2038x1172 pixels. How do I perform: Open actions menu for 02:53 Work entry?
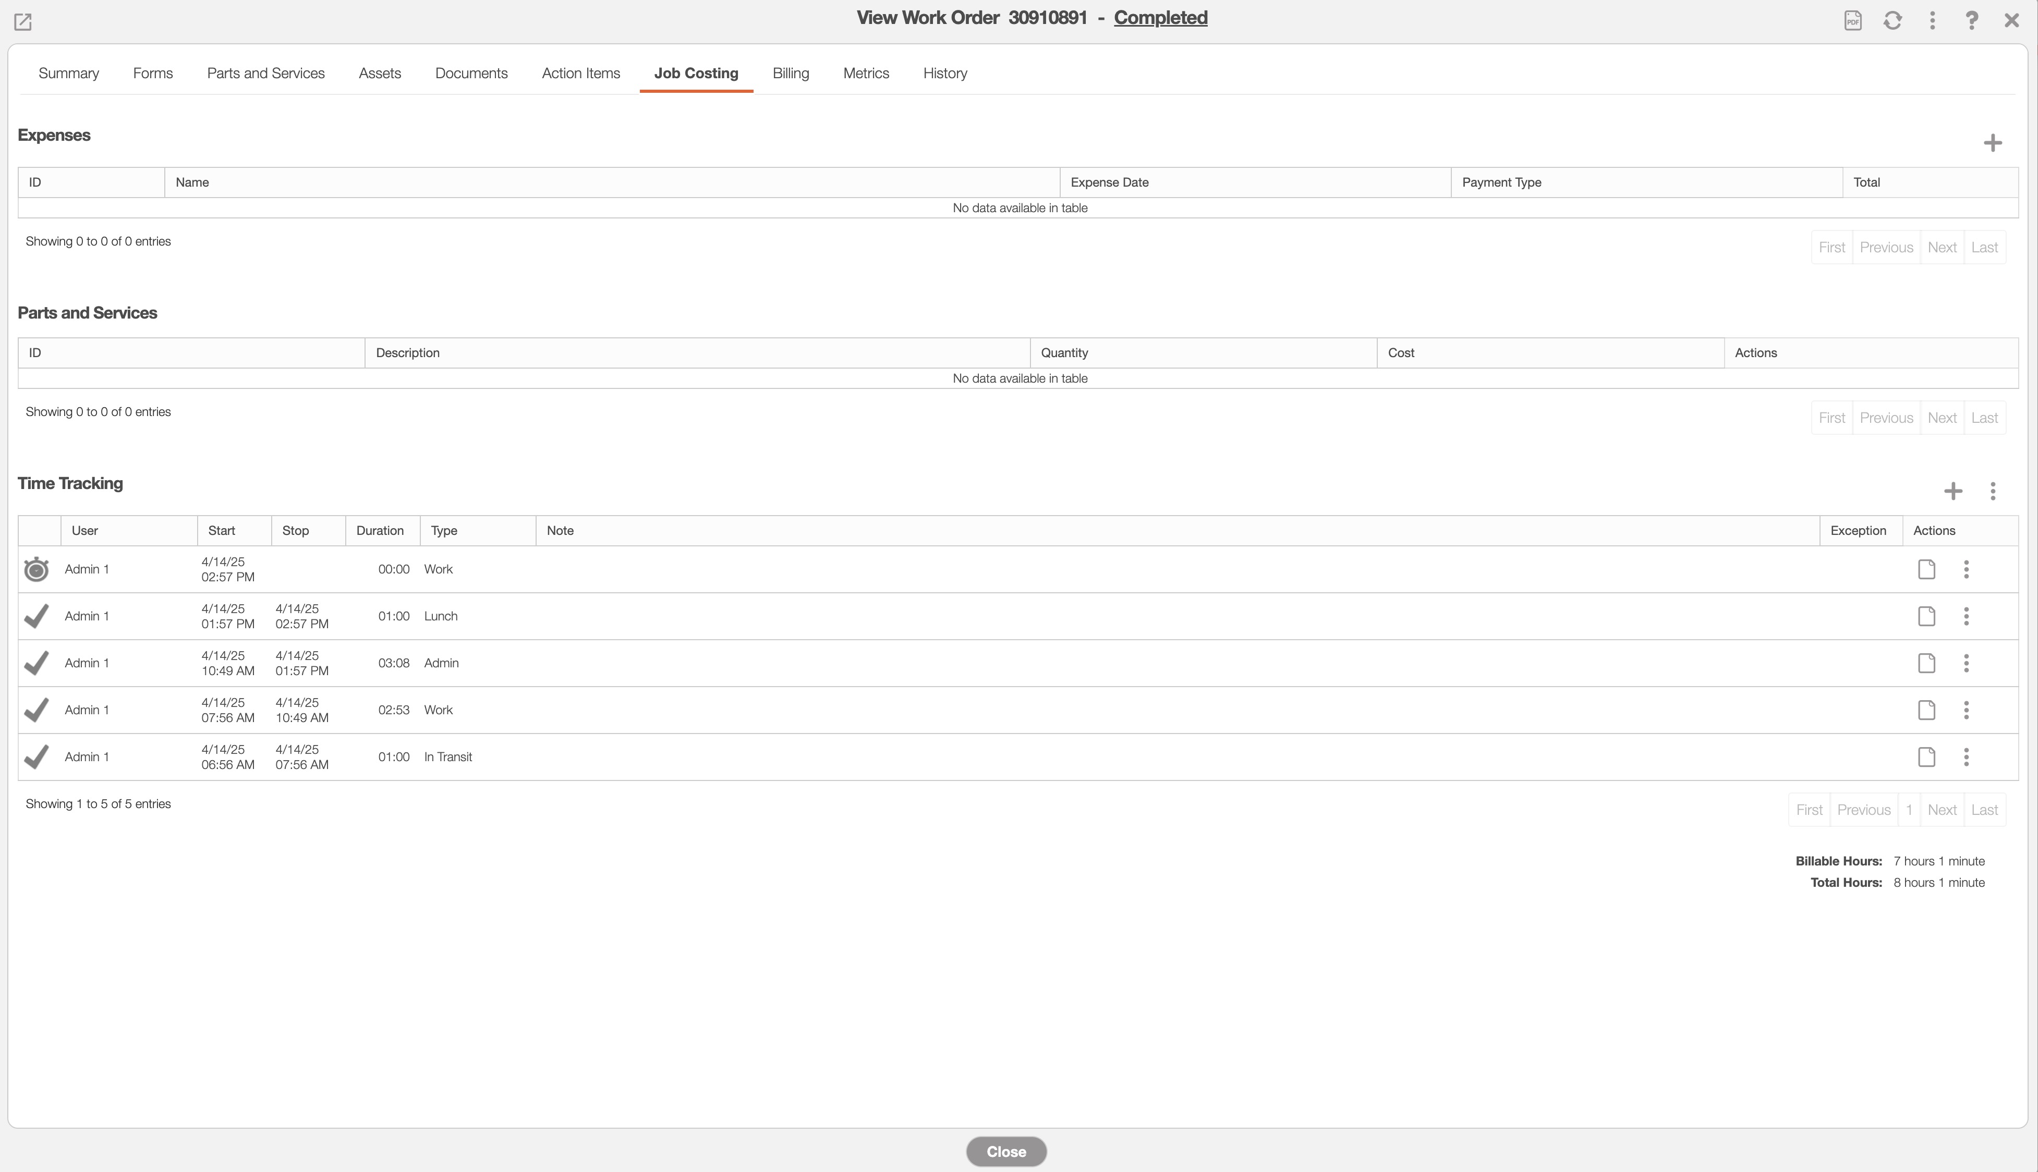[x=1966, y=710]
